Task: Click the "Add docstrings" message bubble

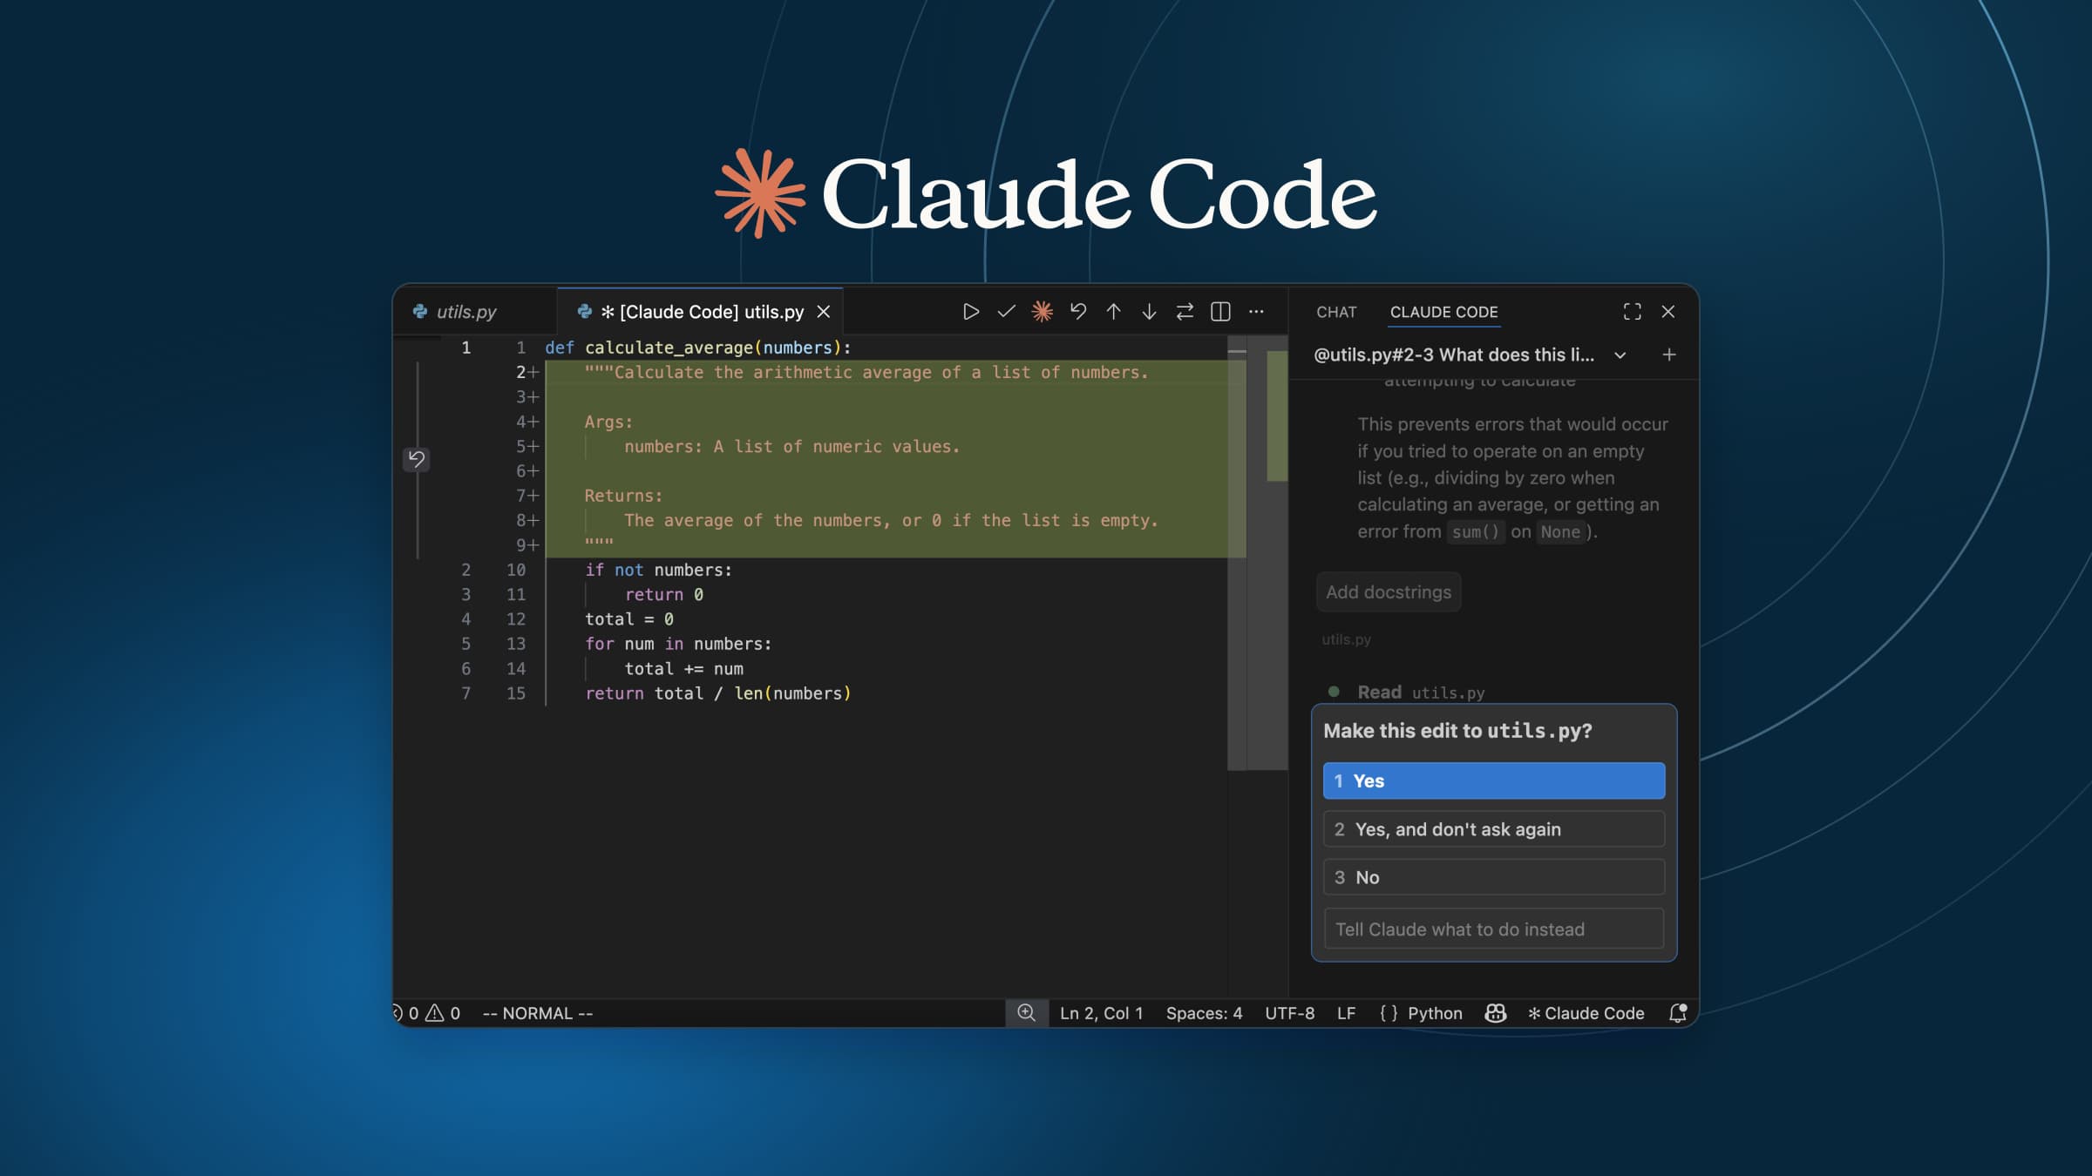Action: [x=1389, y=592]
